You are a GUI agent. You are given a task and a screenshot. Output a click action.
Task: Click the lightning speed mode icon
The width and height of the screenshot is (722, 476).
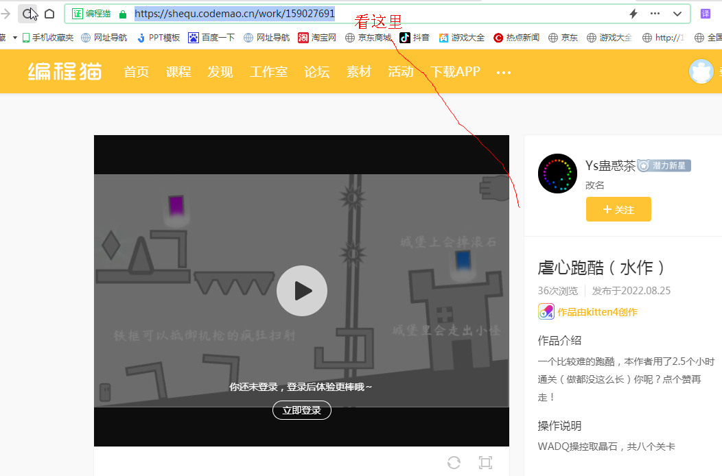633,14
